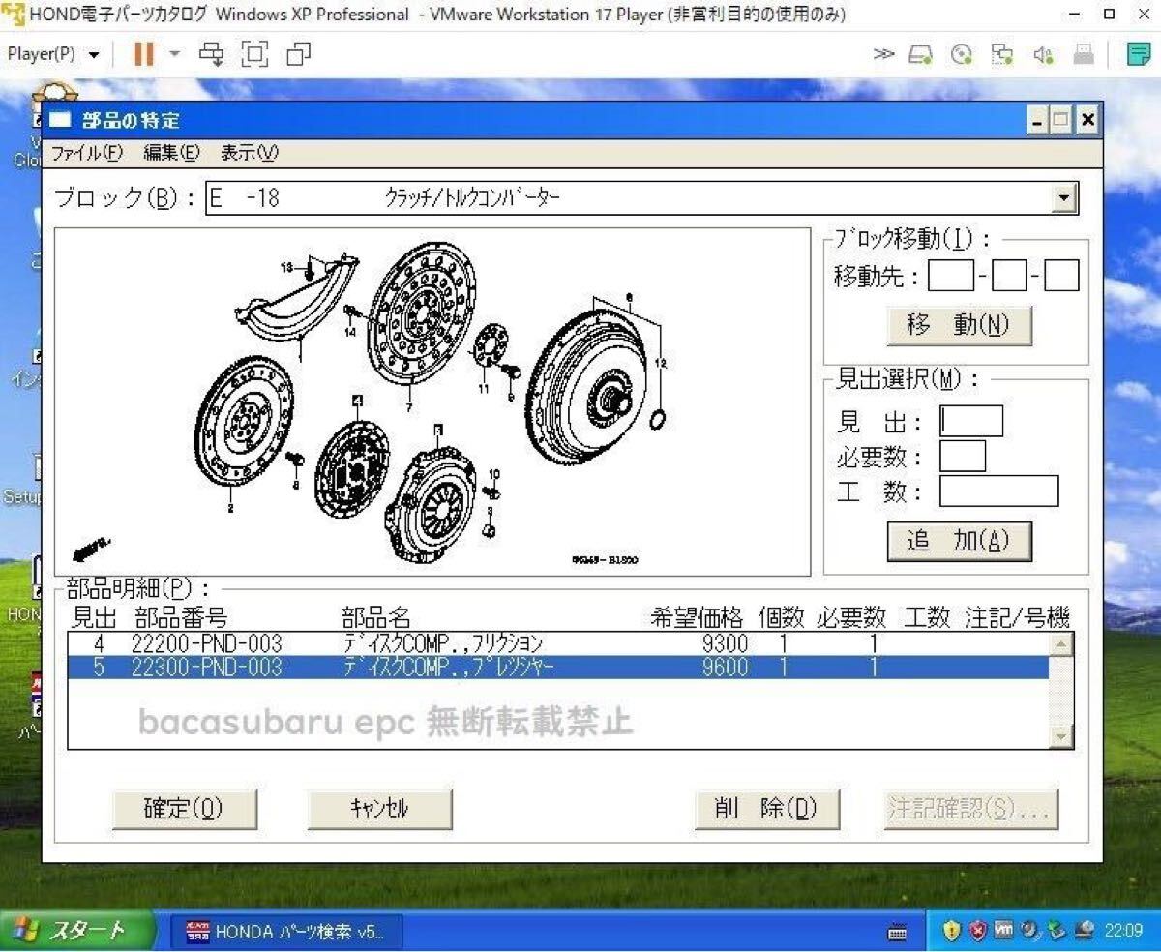Click the network adapter device icon

(x=1002, y=54)
